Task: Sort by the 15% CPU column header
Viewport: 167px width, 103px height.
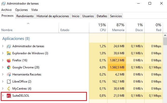Action: (98, 28)
